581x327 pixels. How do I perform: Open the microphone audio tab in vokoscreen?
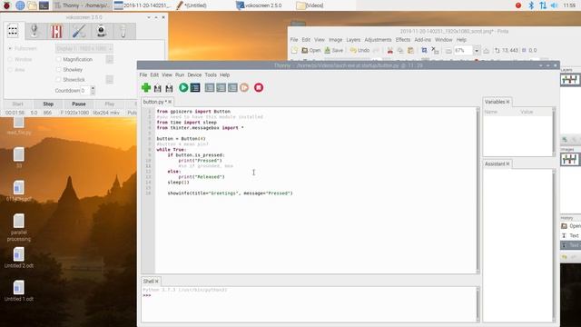[34, 31]
